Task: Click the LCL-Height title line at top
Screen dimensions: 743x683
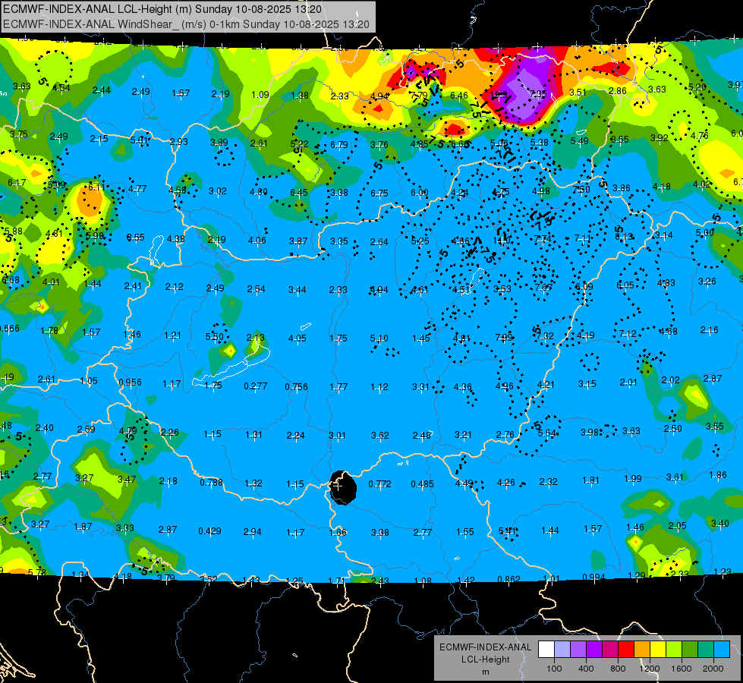Action: [x=162, y=9]
